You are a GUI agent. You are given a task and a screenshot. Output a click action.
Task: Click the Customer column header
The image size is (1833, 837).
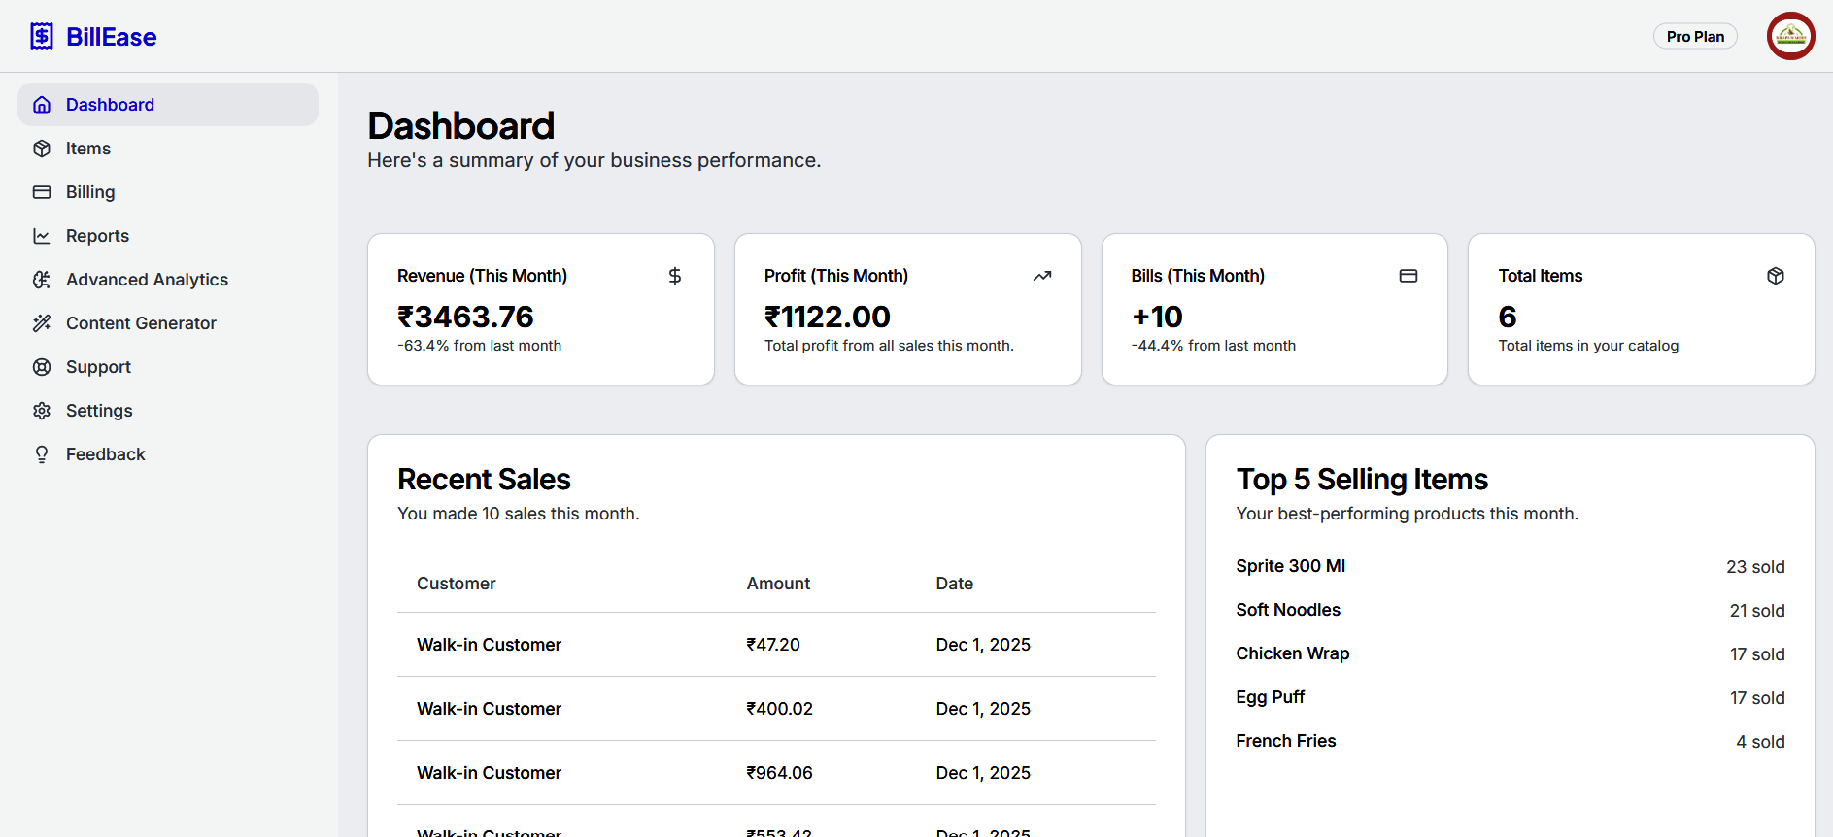(x=457, y=584)
